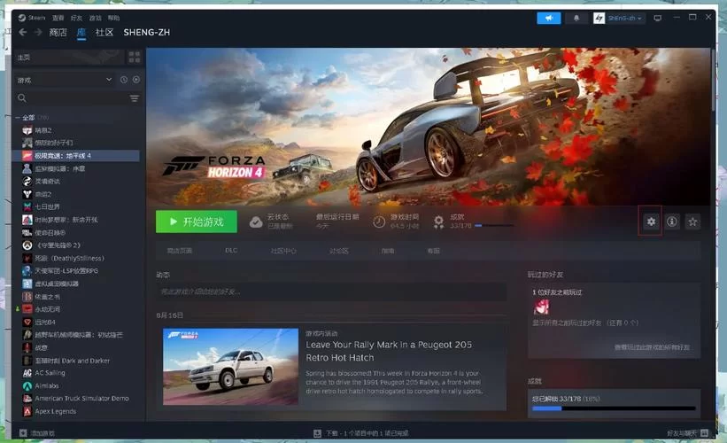Click the Aimlabs game icon
Screen dimensions: 727x443
point(27,385)
